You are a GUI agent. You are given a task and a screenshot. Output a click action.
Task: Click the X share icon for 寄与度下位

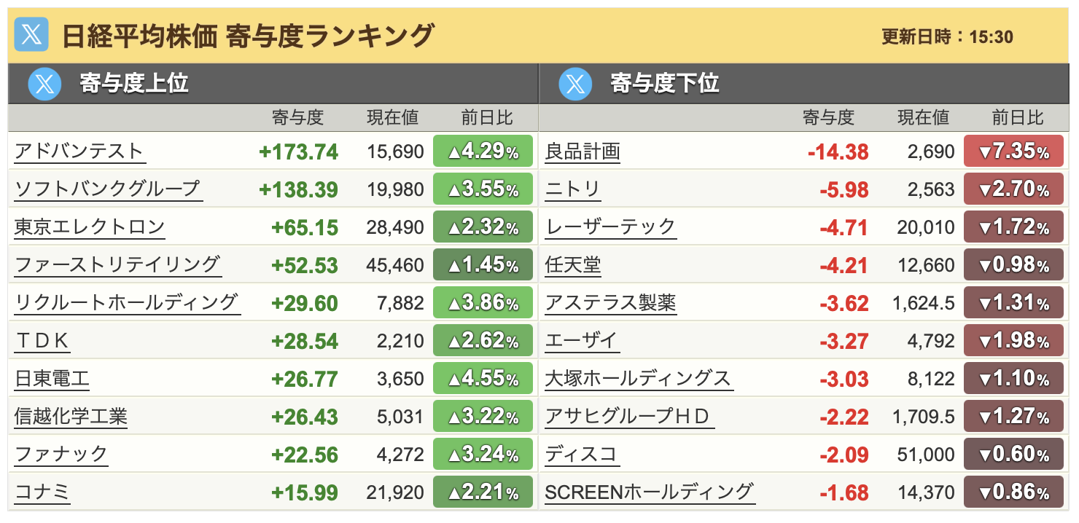(576, 84)
